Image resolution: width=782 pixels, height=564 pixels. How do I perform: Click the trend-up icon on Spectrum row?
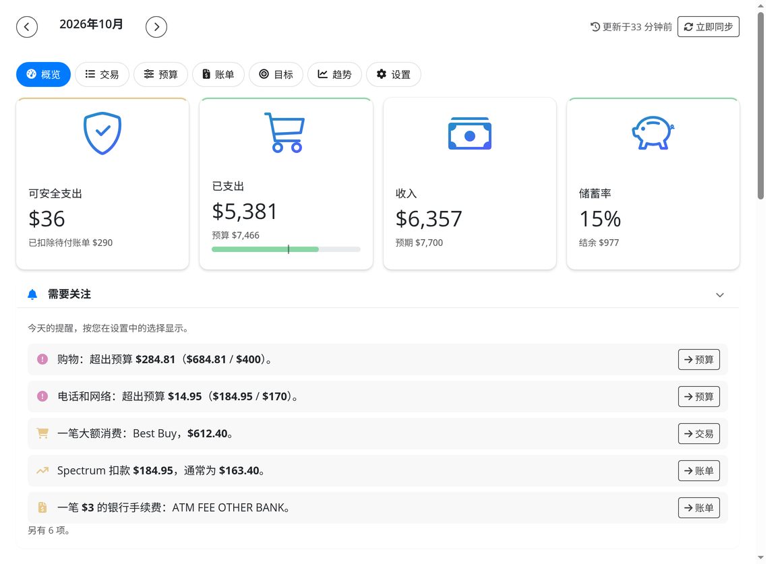(x=42, y=470)
